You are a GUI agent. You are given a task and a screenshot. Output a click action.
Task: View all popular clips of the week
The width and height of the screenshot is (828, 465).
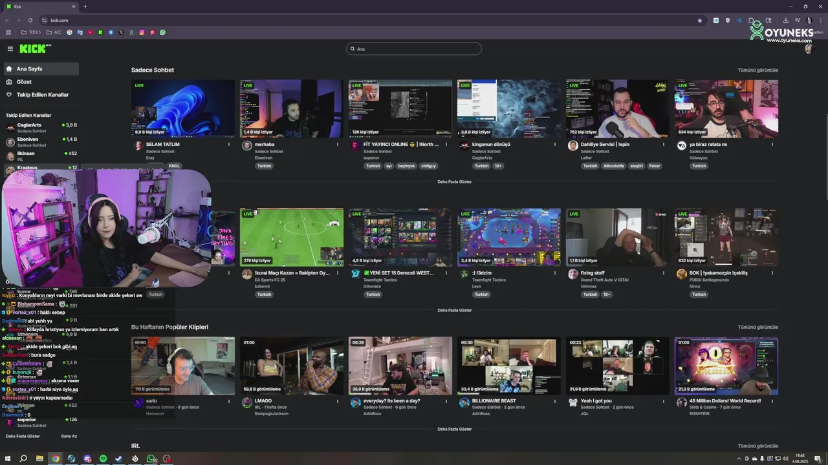[x=757, y=327]
